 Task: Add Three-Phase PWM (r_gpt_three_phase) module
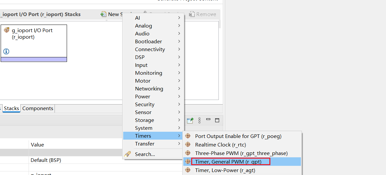pos(242,153)
